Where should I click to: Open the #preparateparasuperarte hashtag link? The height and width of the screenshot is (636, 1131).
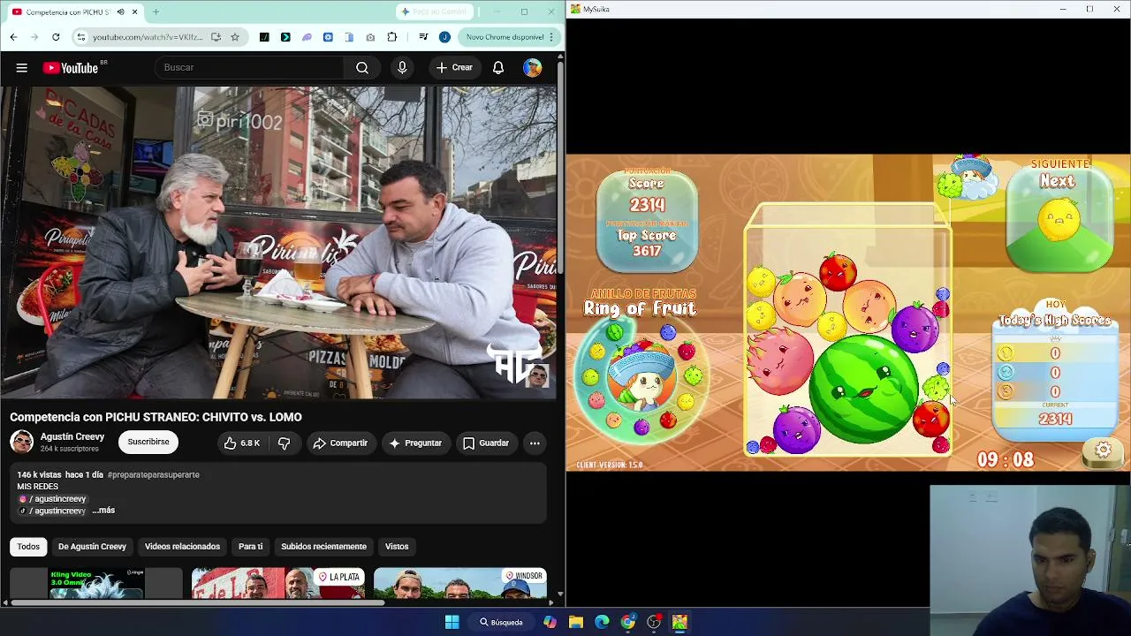pos(153,475)
